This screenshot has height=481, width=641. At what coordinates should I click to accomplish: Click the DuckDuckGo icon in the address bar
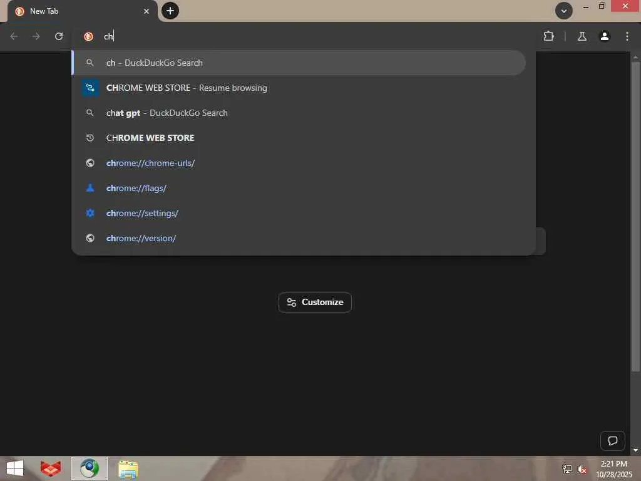click(x=88, y=36)
